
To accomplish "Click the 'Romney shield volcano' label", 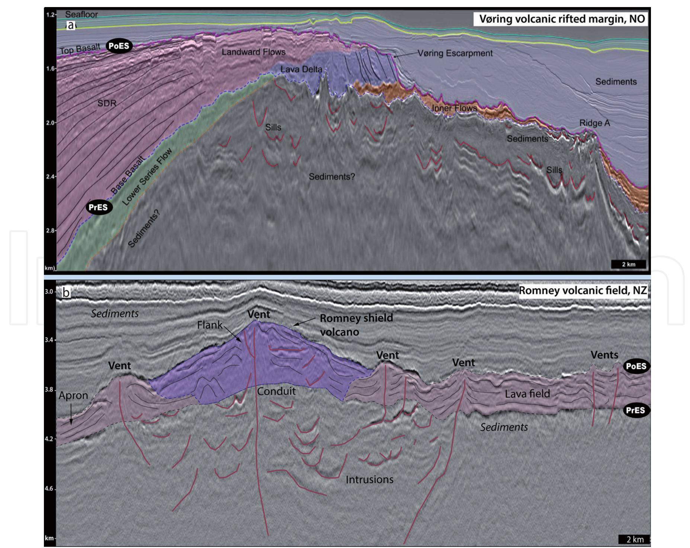I will click(x=356, y=325).
